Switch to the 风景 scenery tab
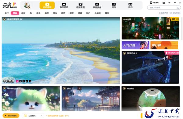Image resolution: width=183 pixels, height=119 pixels. click(x=38, y=13)
